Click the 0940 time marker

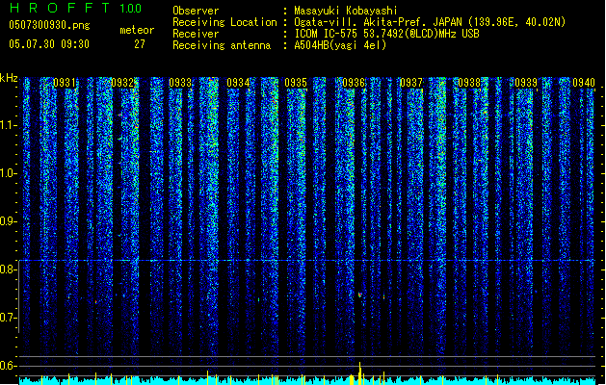coord(584,83)
